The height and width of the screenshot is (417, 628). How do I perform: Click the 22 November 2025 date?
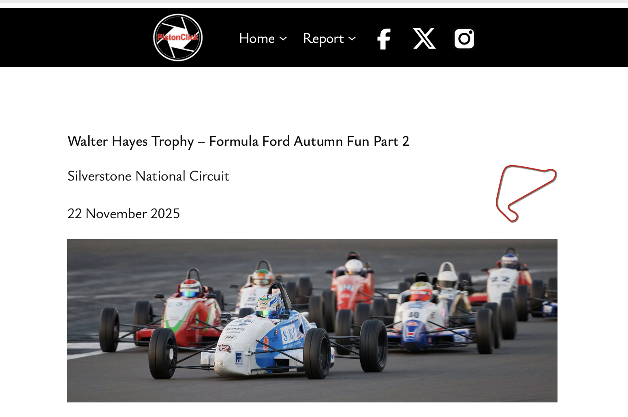click(x=124, y=213)
